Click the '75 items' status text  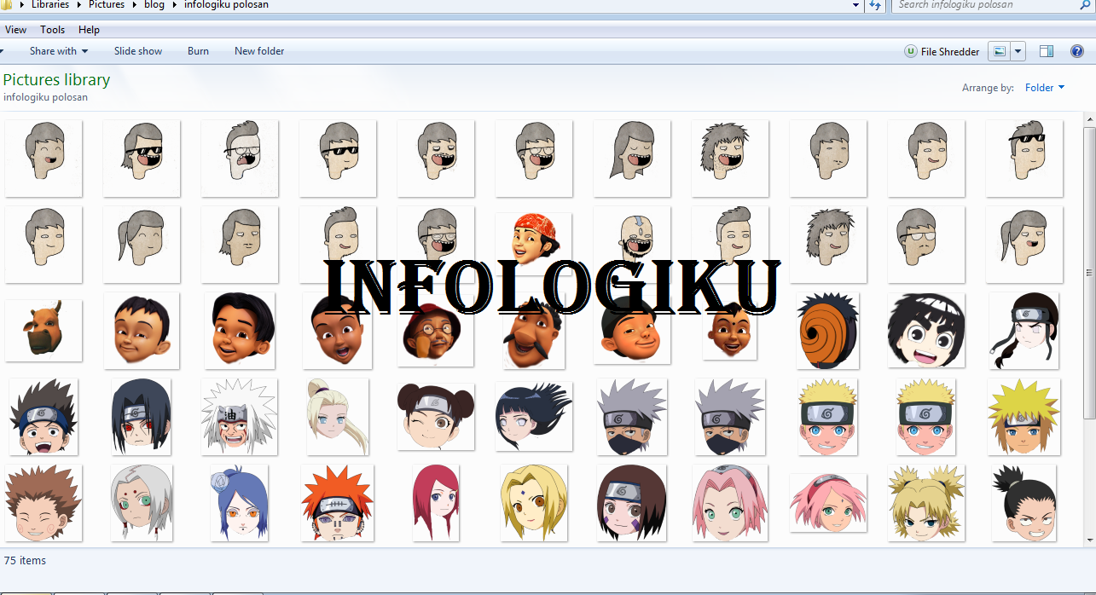point(25,561)
